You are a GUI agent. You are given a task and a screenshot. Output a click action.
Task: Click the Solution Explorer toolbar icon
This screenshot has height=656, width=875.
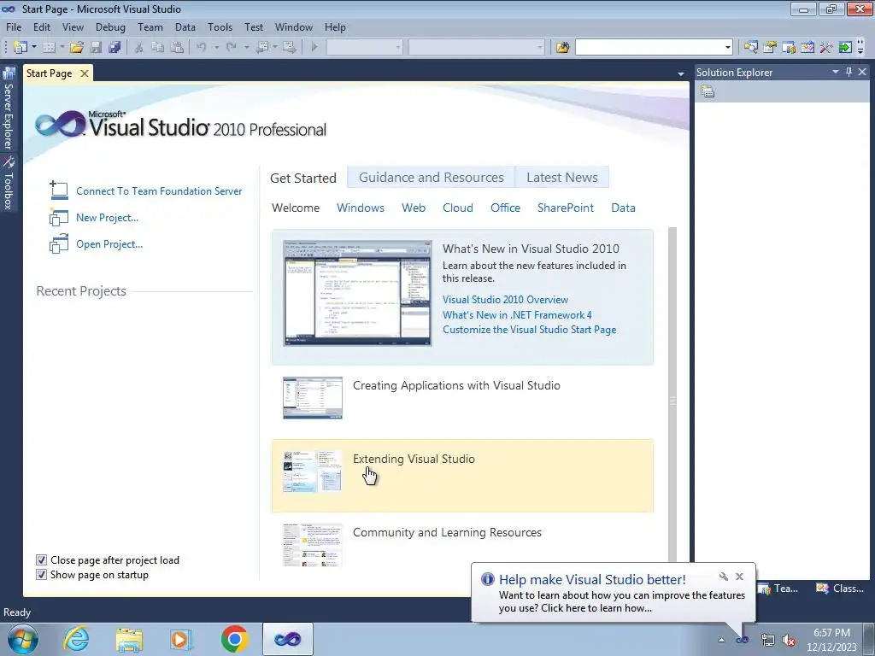[750, 48]
